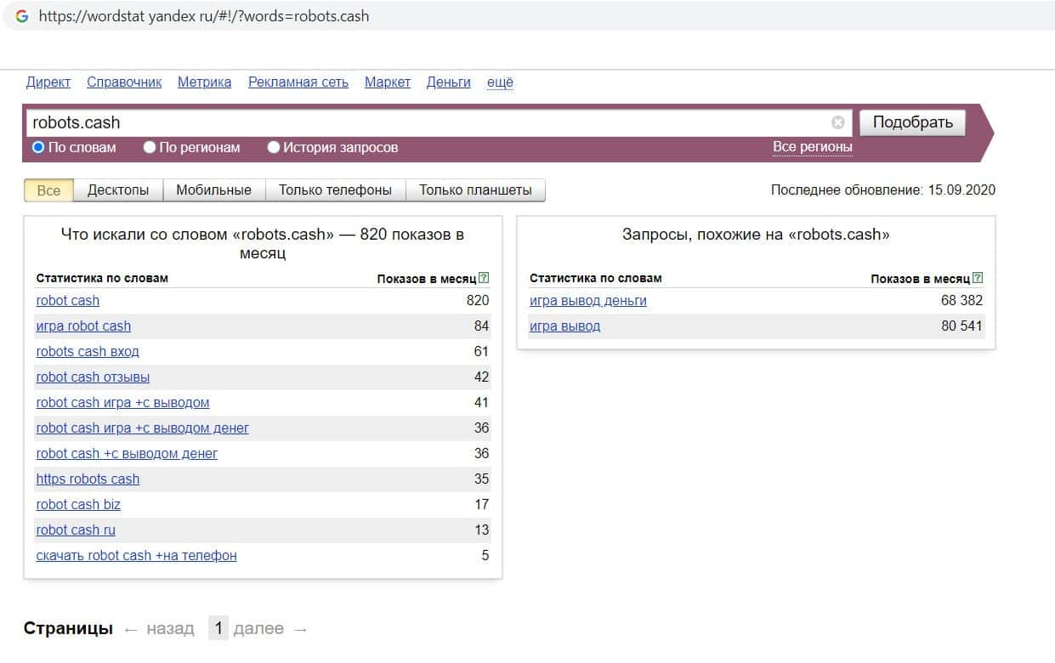Click help icon in left table header
This screenshot has height=663, width=1055.
(x=484, y=278)
